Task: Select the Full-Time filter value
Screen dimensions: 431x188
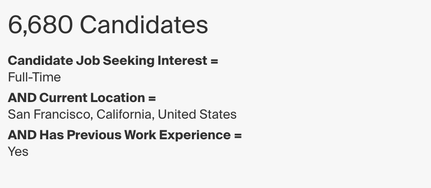Action: tap(34, 77)
